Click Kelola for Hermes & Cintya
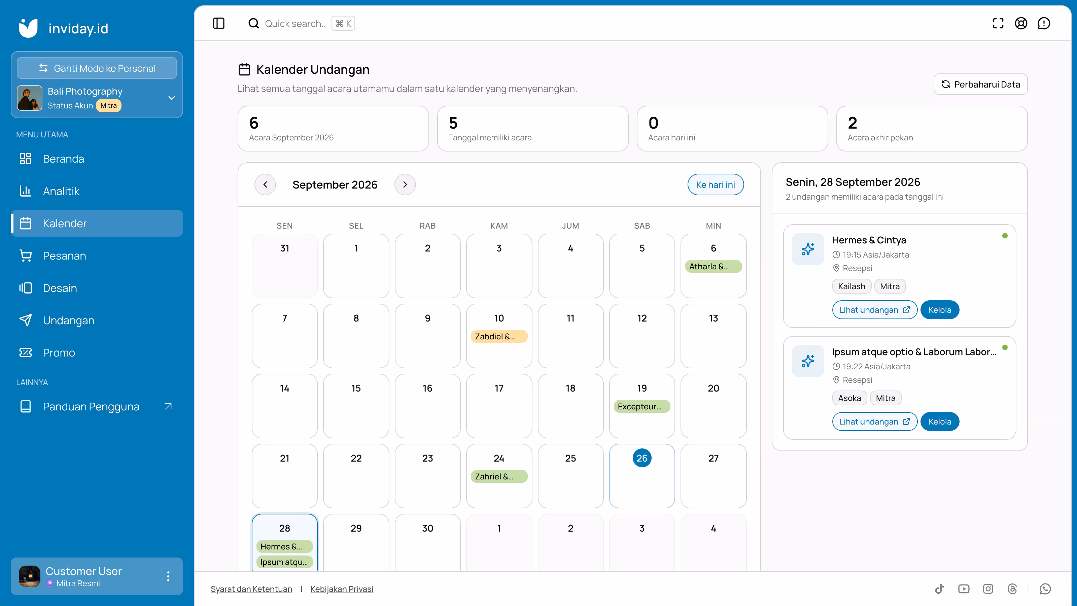Image resolution: width=1077 pixels, height=606 pixels. pyautogui.click(x=939, y=310)
